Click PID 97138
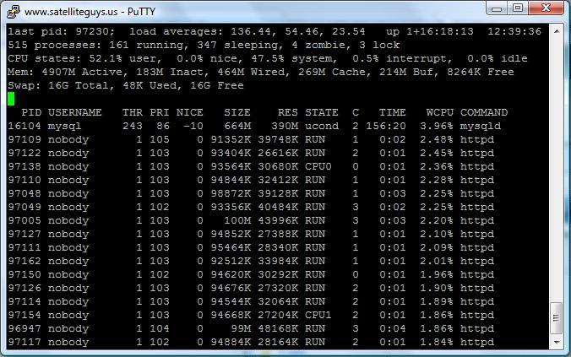Image resolution: width=571 pixels, height=357 pixels. [x=24, y=166]
